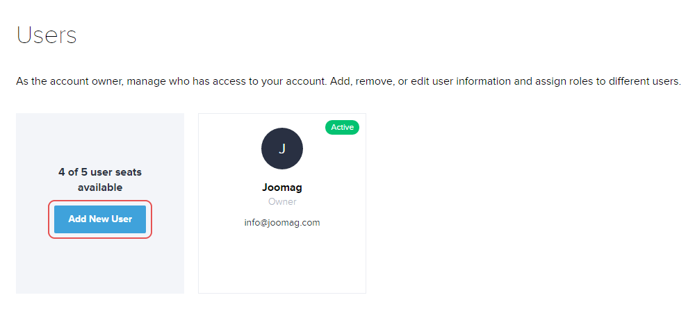695x327 pixels.
Task: Click gray seats panel below Add New User
Action: (100, 267)
